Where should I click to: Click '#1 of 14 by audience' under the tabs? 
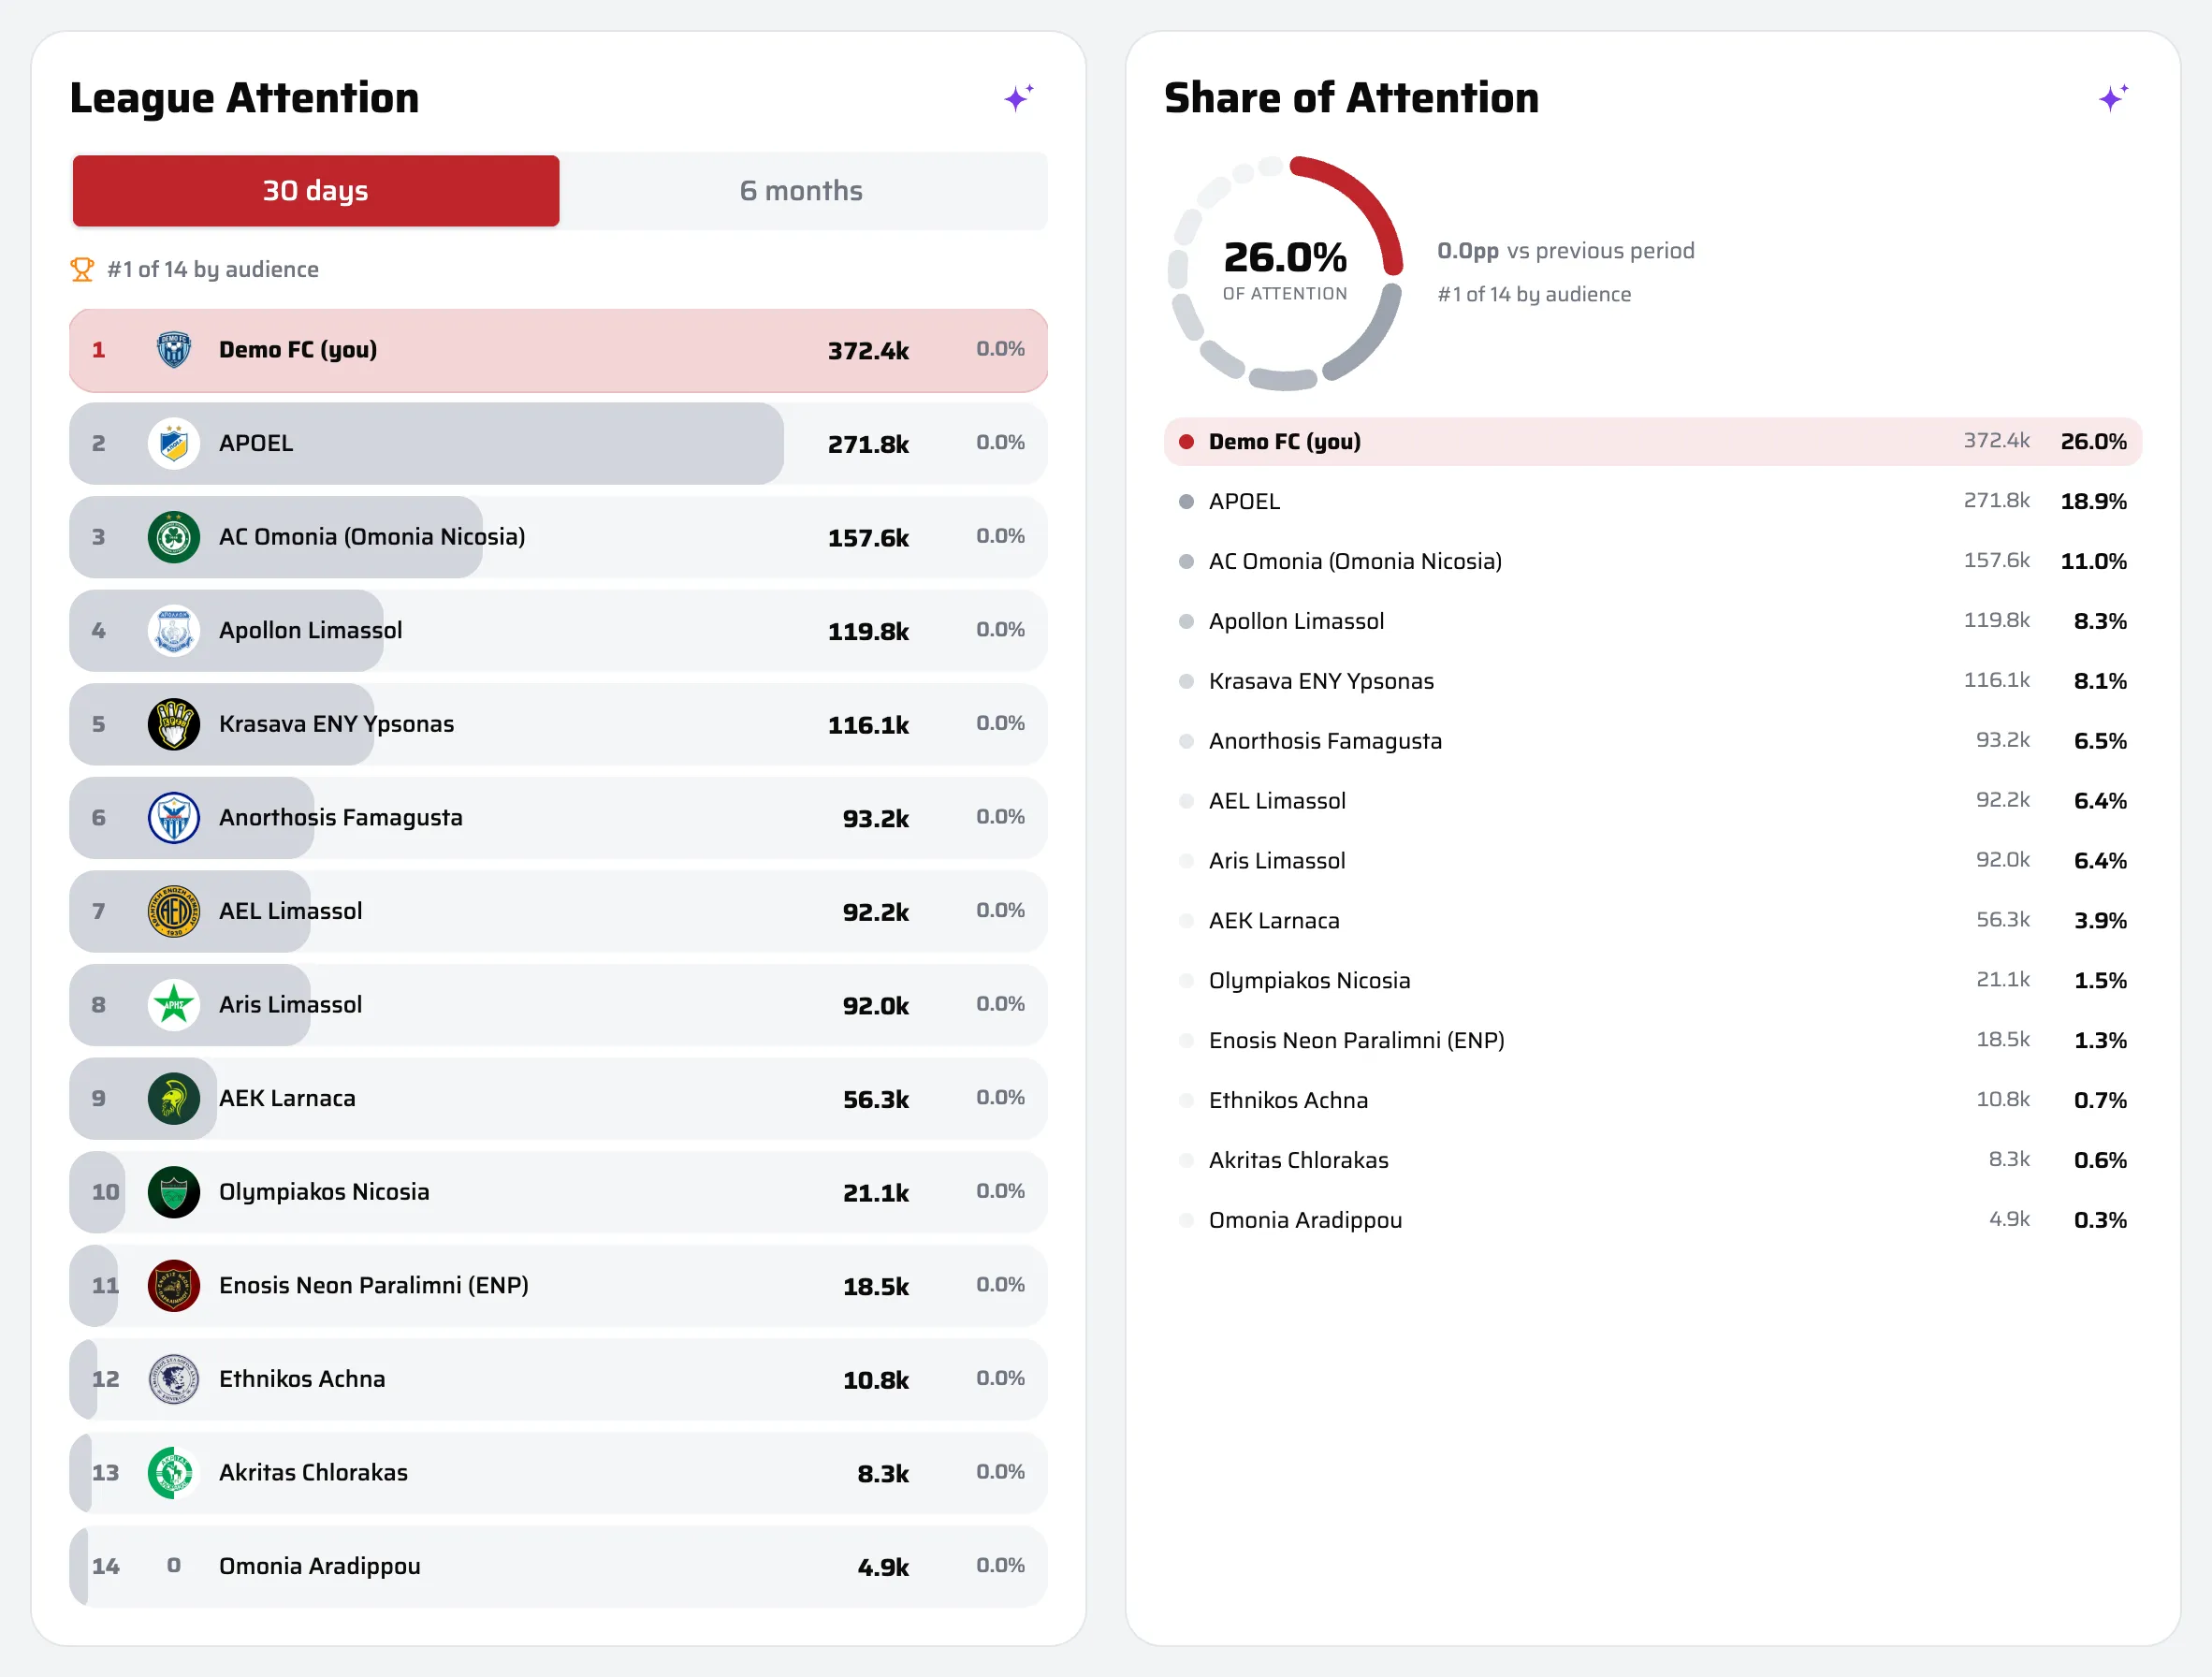[x=213, y=269]
